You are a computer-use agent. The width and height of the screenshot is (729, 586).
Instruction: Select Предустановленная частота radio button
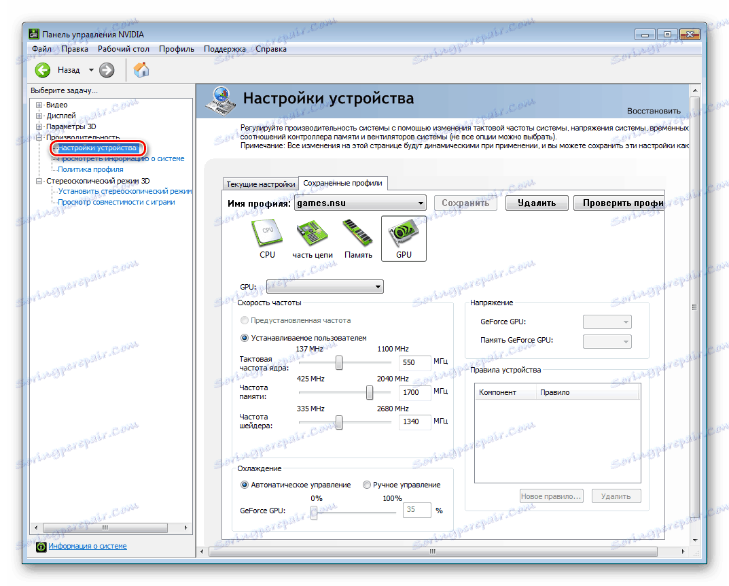(x=245, y=320)
